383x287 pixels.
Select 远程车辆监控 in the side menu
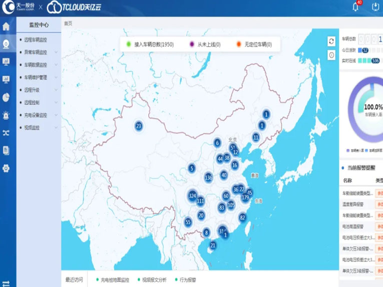tap(36, 39)
